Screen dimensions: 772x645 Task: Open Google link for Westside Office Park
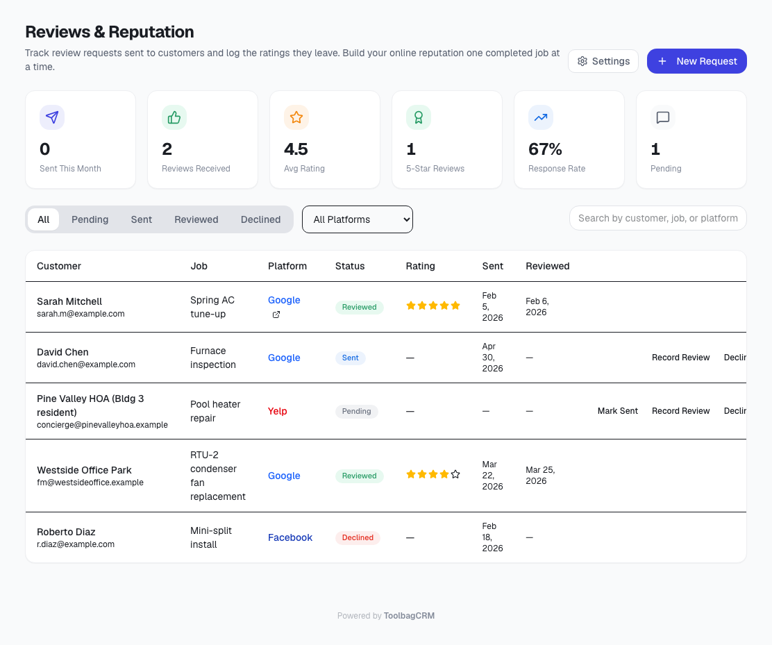[284, 476]
